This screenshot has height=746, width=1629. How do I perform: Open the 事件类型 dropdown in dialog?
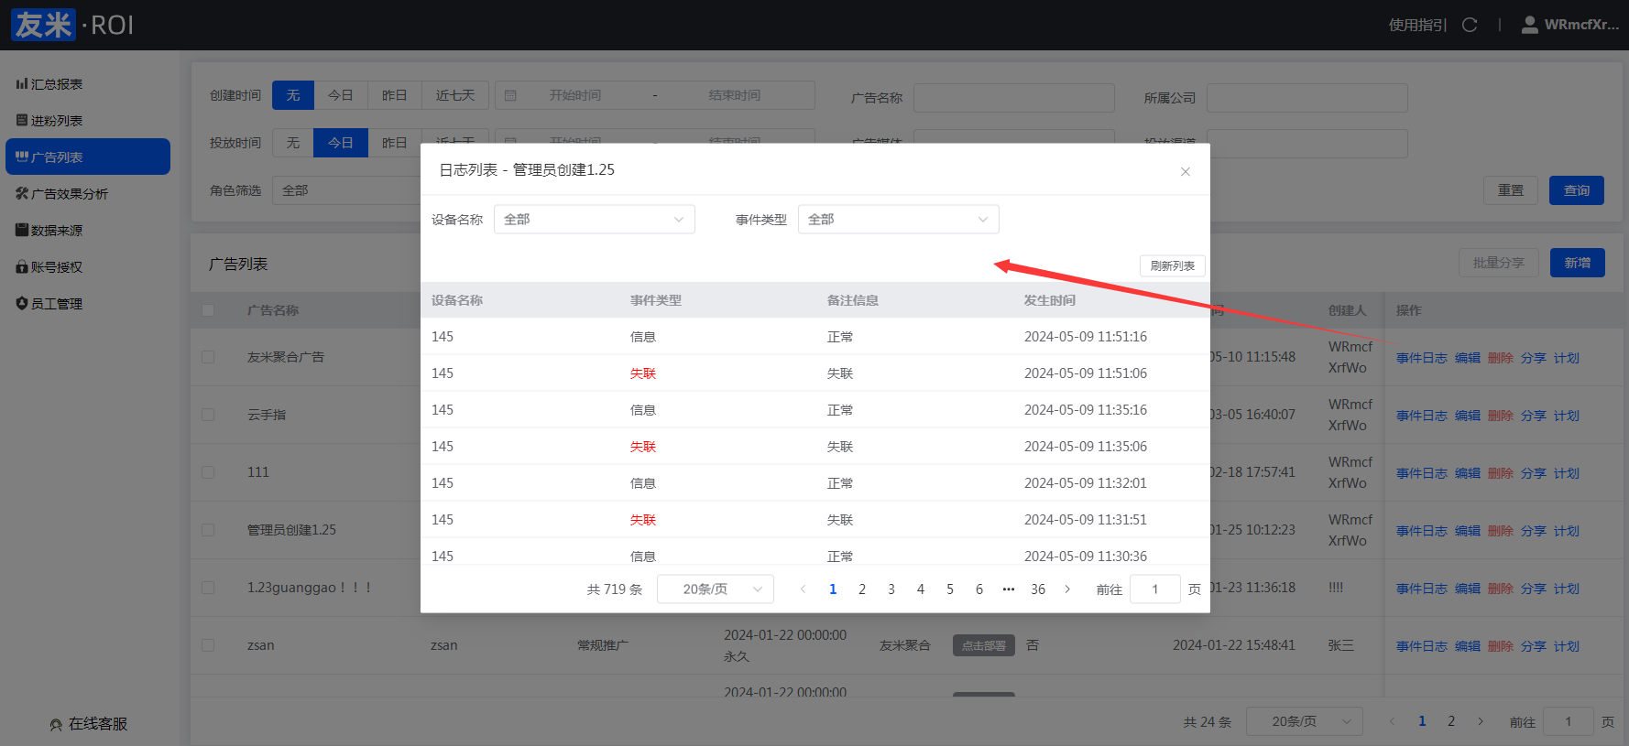898,220
